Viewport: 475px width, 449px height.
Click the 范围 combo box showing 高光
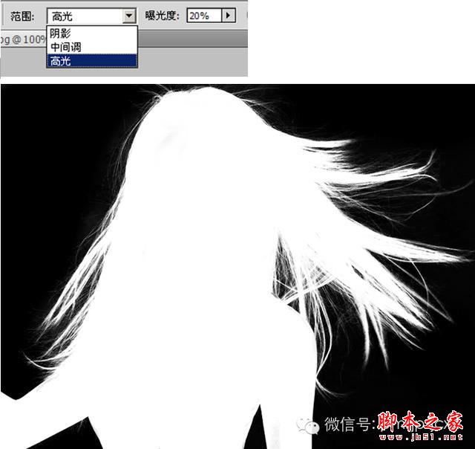coord(91,16)
